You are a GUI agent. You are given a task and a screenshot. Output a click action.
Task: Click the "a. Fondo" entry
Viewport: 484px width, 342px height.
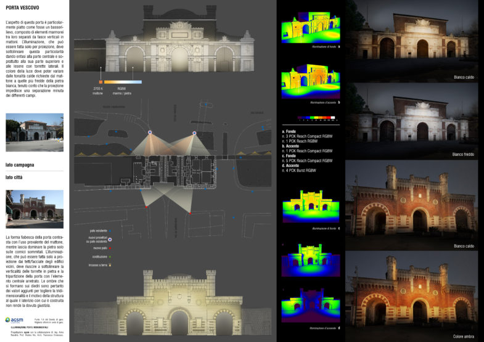click(x=289, y=131)
